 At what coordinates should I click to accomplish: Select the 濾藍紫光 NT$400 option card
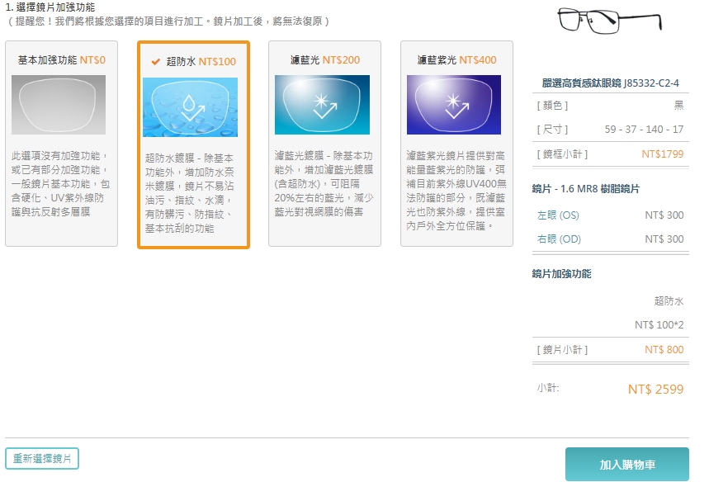coord(456,144)
